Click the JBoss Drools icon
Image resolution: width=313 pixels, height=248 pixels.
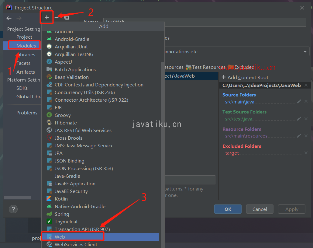tap(49, 138)
